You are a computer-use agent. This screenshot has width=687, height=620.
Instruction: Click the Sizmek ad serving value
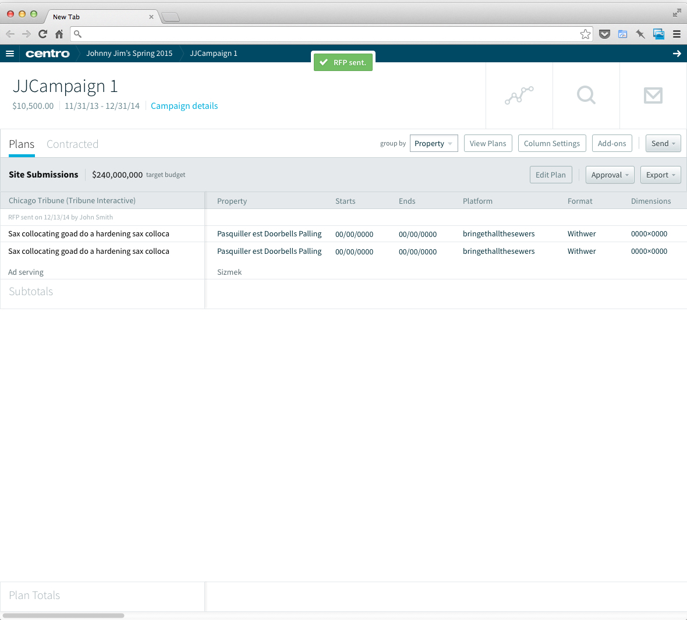click(x=229, y=272)
